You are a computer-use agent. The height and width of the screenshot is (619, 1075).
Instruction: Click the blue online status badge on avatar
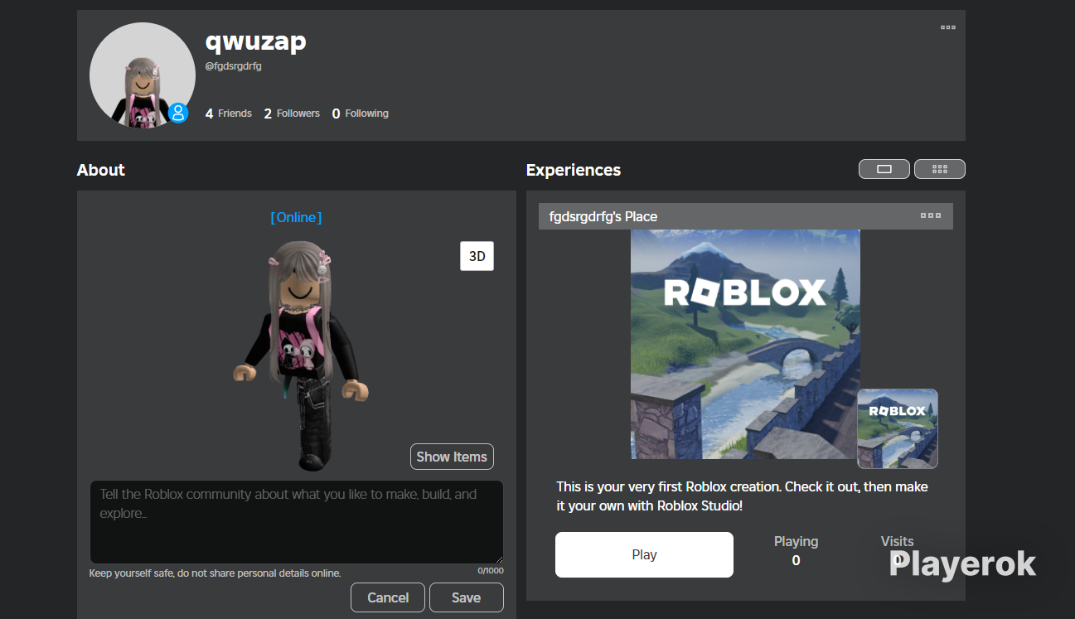tap(178, 113)
